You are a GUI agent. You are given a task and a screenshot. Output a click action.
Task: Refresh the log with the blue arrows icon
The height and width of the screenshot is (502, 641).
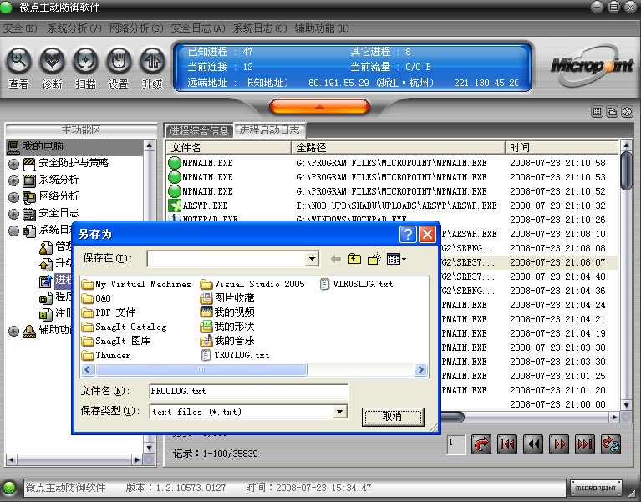611,444
